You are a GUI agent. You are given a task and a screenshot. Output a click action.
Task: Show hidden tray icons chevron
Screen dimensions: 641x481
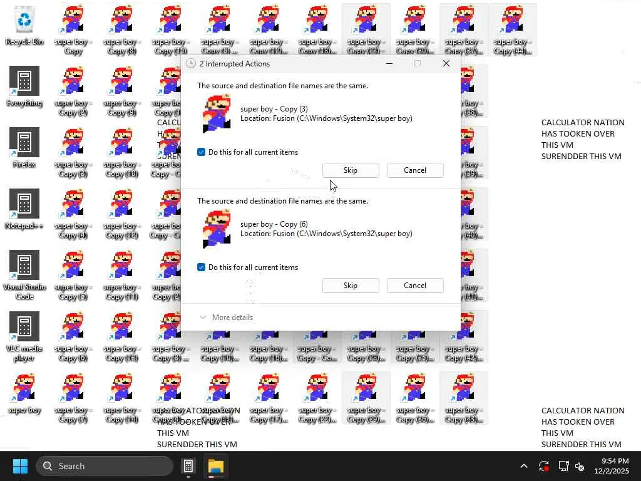[524, 466]
